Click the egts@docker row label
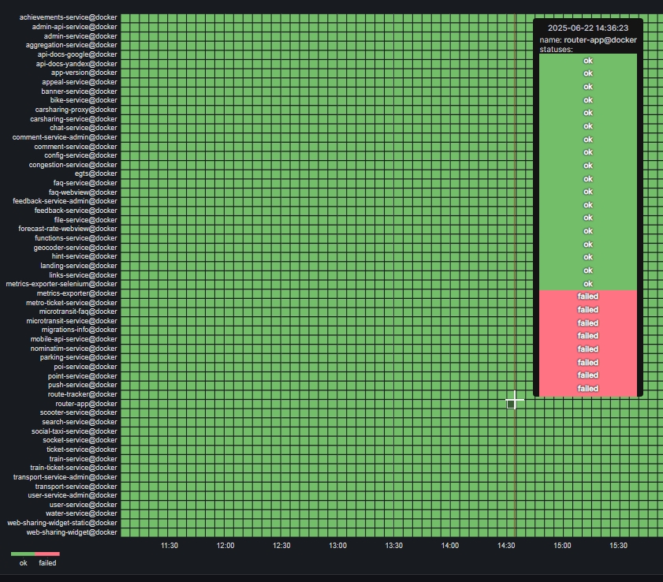 [96, 173]
